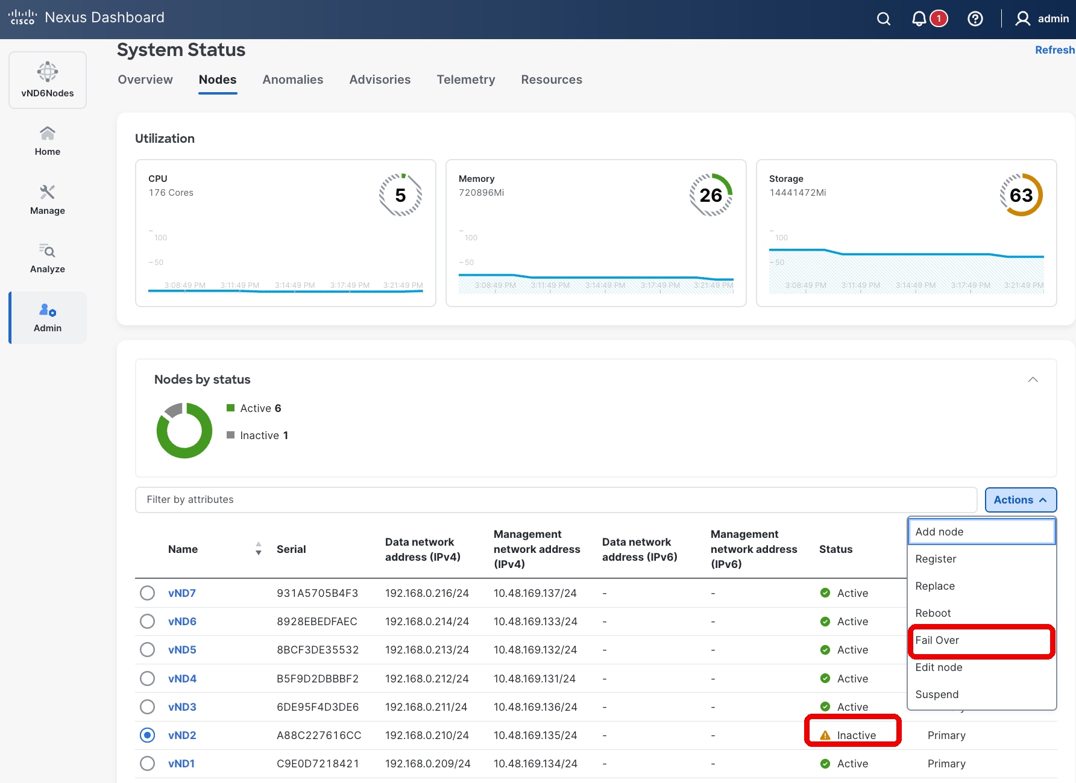Open the admin user profile icon
Image resolution: width=1076 pixels, height=783 pixels.
point(1022,19)
